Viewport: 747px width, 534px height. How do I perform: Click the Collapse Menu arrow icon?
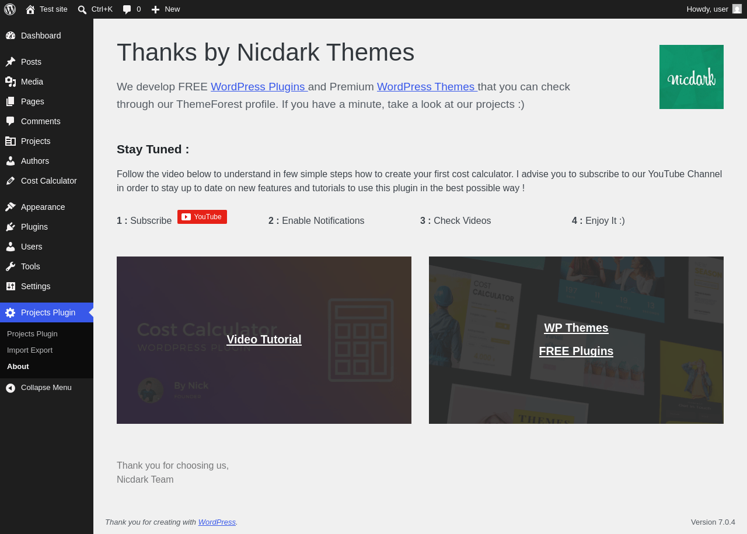[11, 388]
